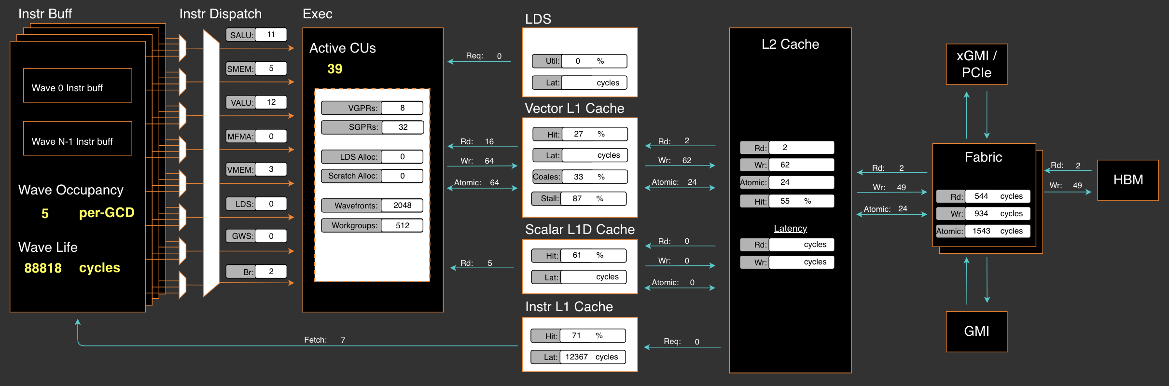This screenshot has height=386, width=1169.
Task: Click the Br instruction count field
Action: coord(271,272)
